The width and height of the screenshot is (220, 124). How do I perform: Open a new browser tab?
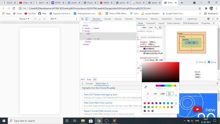pos(182,3)
